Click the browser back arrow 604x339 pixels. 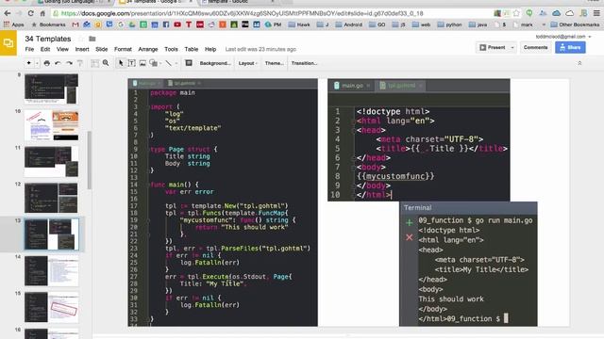(8, 13)
